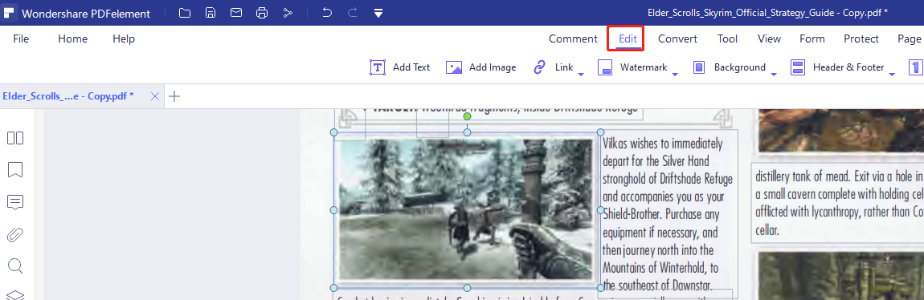Close the Elder_Scrolls Copy.pdf tab
924x300 pixels.
(155, 96)
